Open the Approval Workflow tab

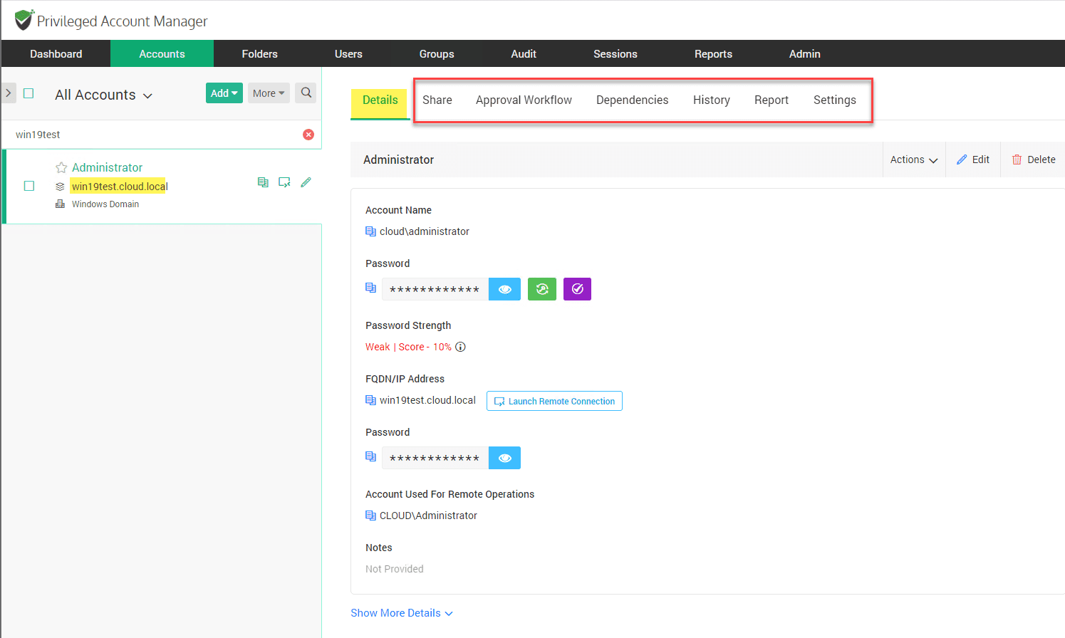pyautogui.click(x=524, y=100)
